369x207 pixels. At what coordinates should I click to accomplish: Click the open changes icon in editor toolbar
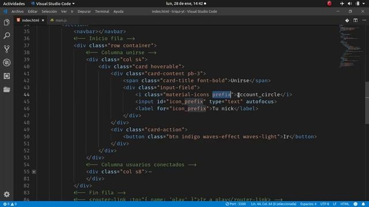tap(347, 21)
